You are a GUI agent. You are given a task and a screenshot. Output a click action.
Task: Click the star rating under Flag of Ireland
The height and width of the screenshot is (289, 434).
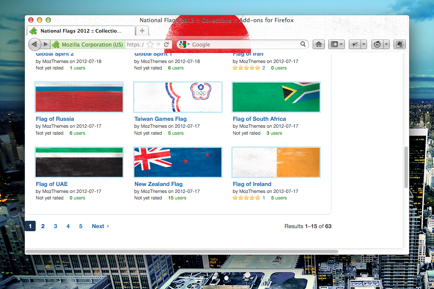[x=246, y=198]
